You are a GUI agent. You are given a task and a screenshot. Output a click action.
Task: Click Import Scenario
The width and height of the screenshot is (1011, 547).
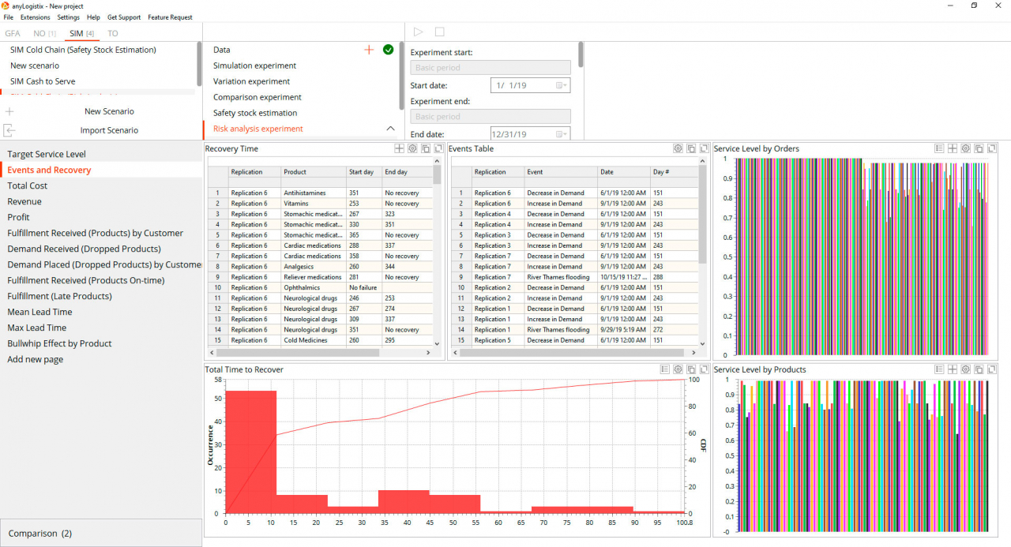(x=109, y=130)
